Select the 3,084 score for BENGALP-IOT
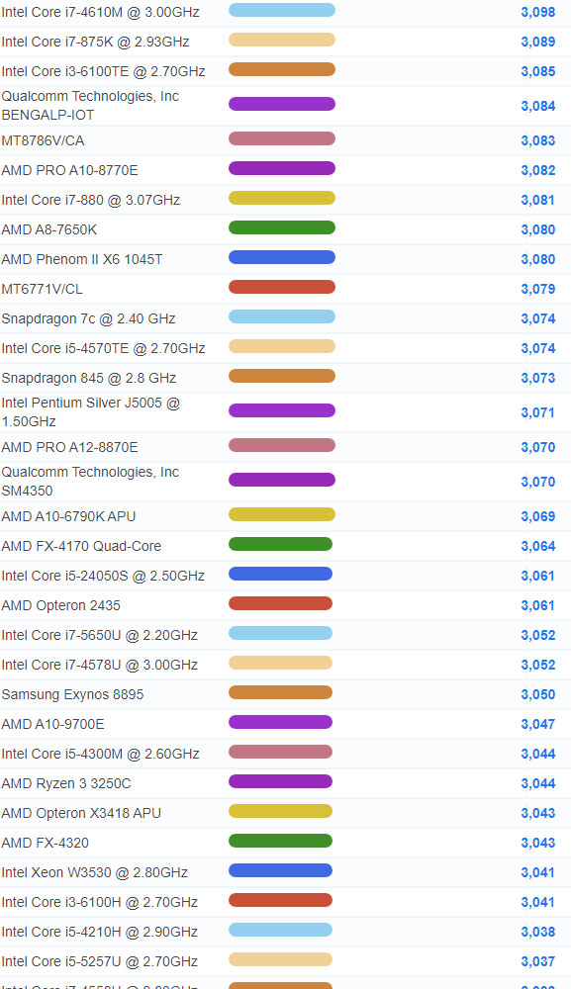The image size is (571, 989). [538, 106]
